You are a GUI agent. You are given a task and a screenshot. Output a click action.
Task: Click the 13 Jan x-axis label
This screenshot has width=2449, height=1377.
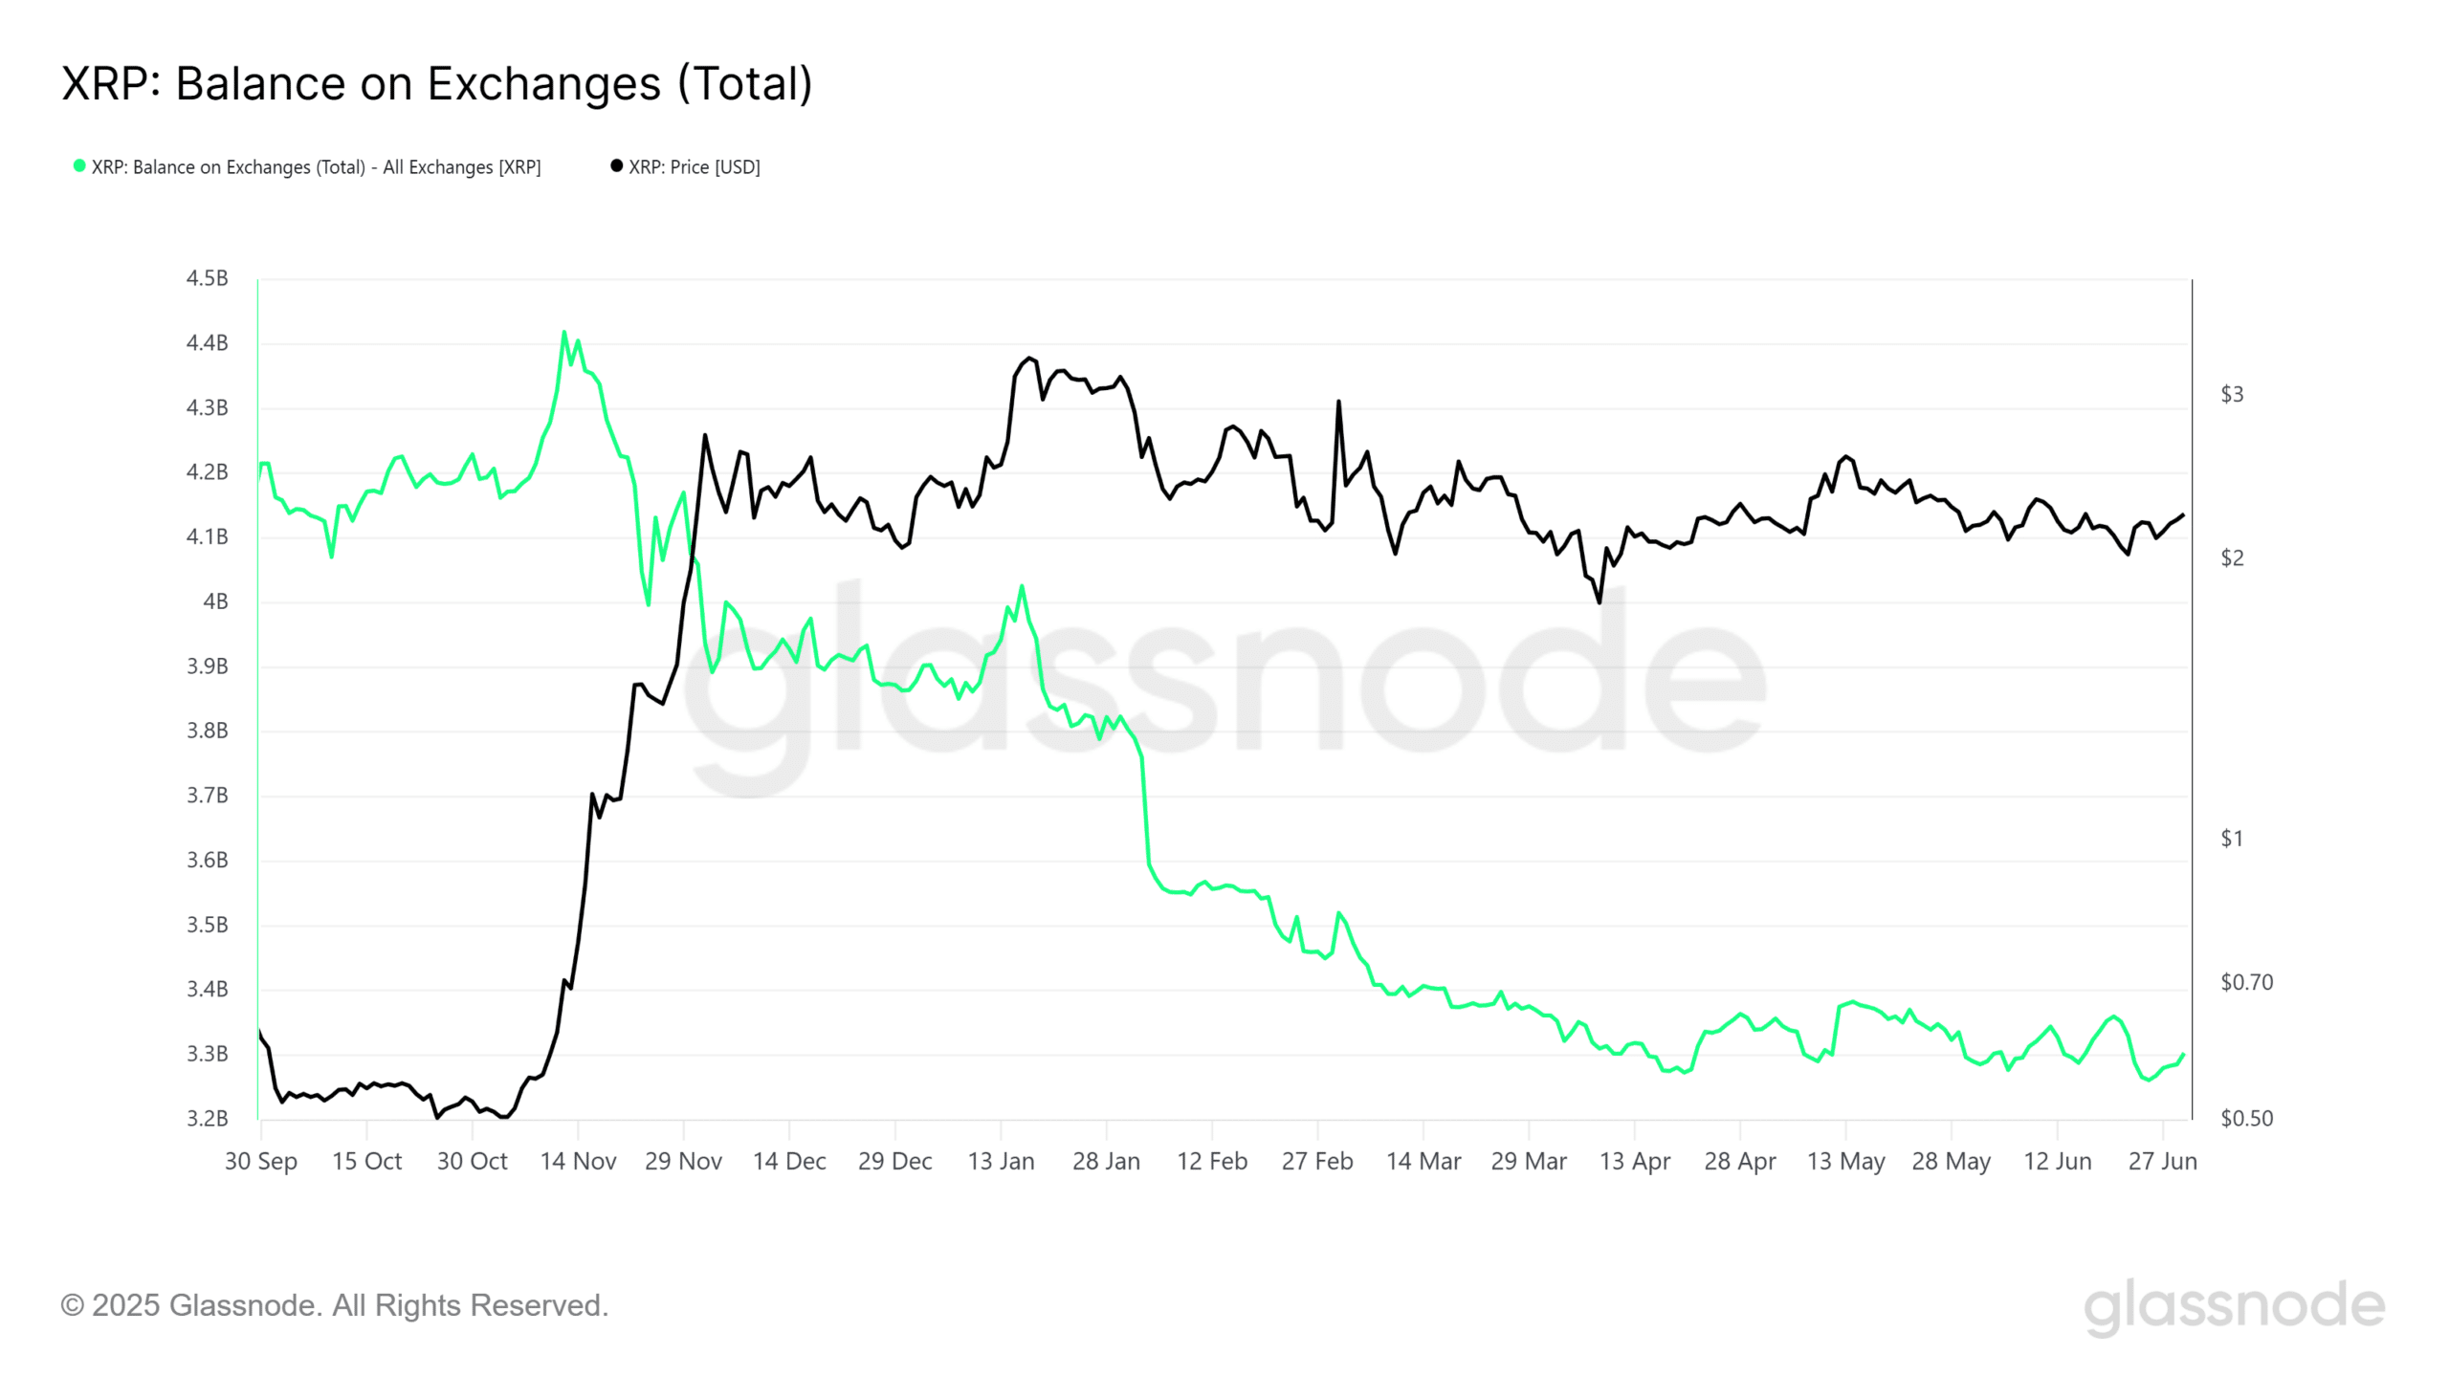(x=1001, y=1162)
